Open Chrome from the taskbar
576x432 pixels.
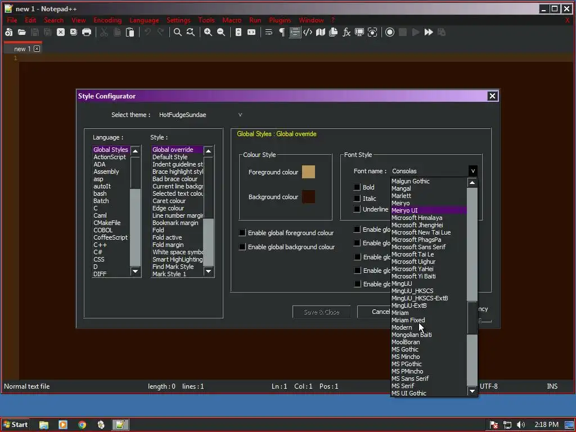[82, 425]
